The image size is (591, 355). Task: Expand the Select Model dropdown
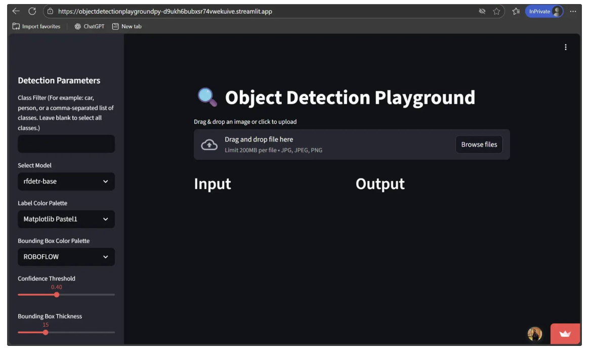click(x=66, y=182)
